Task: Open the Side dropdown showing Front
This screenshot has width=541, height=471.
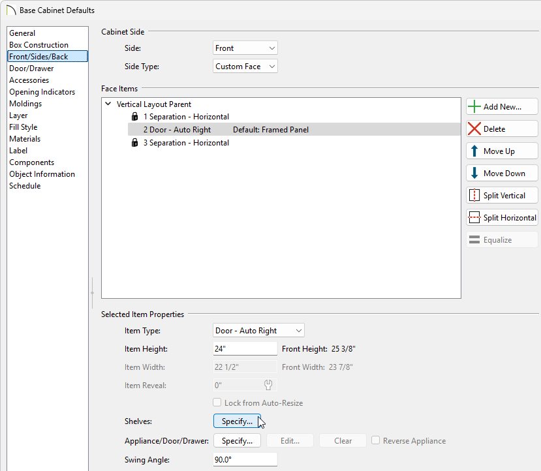Action: pyautogui.click(x=245, y=48)
